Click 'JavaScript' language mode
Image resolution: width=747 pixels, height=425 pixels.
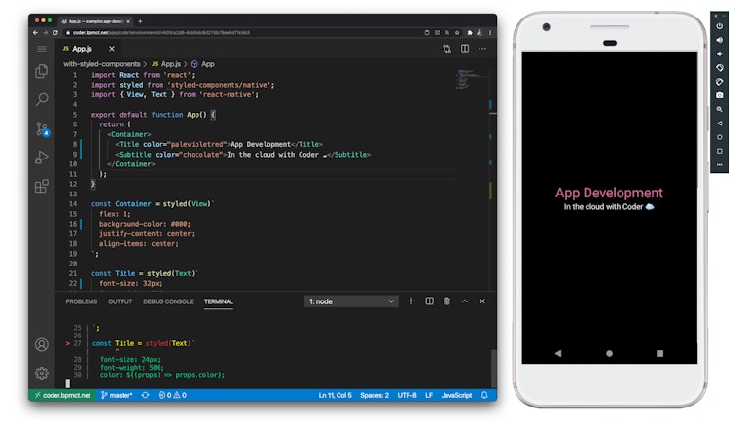(456, 395)
